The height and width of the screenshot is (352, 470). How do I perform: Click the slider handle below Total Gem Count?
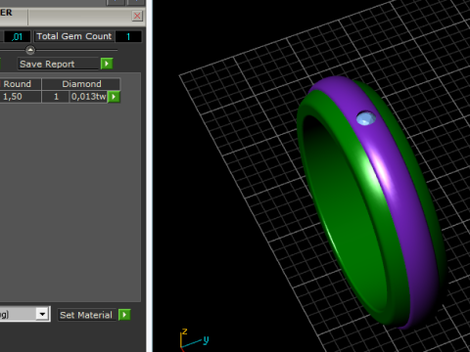tap(30, 50)
